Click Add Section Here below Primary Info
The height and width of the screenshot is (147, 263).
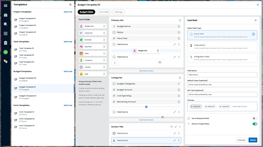click(146, 71)
